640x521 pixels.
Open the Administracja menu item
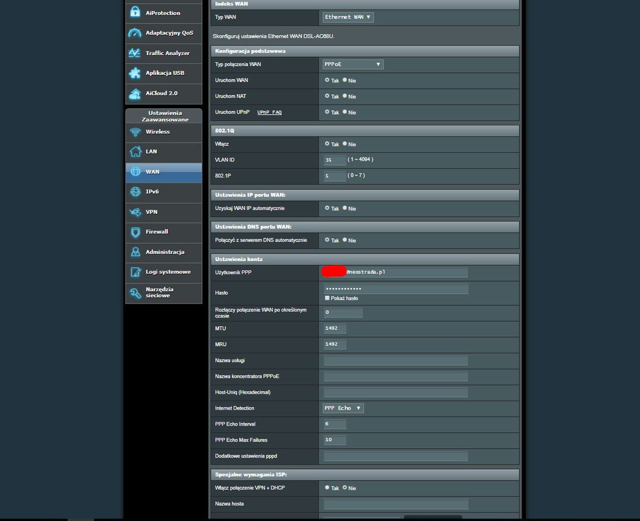point(165,252)
